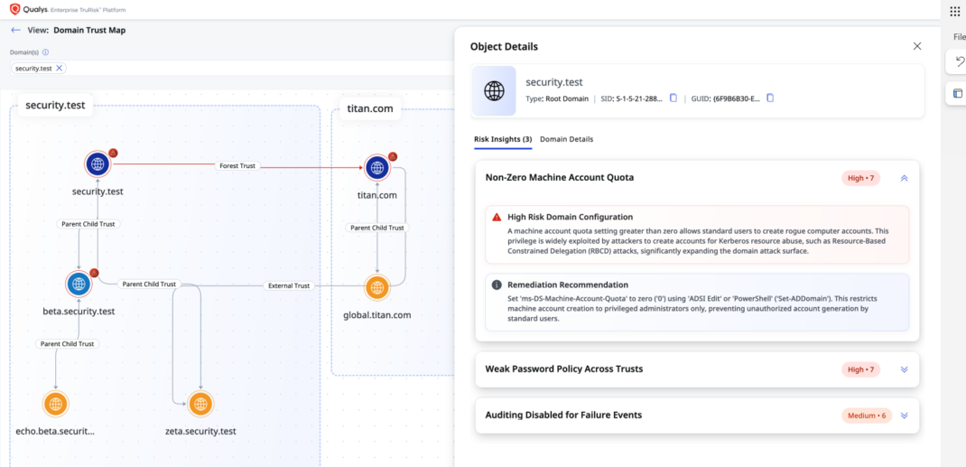Screen dimensions: 966x467
Task: Select the echo.beta.security domain node
Action: point(56,404)
